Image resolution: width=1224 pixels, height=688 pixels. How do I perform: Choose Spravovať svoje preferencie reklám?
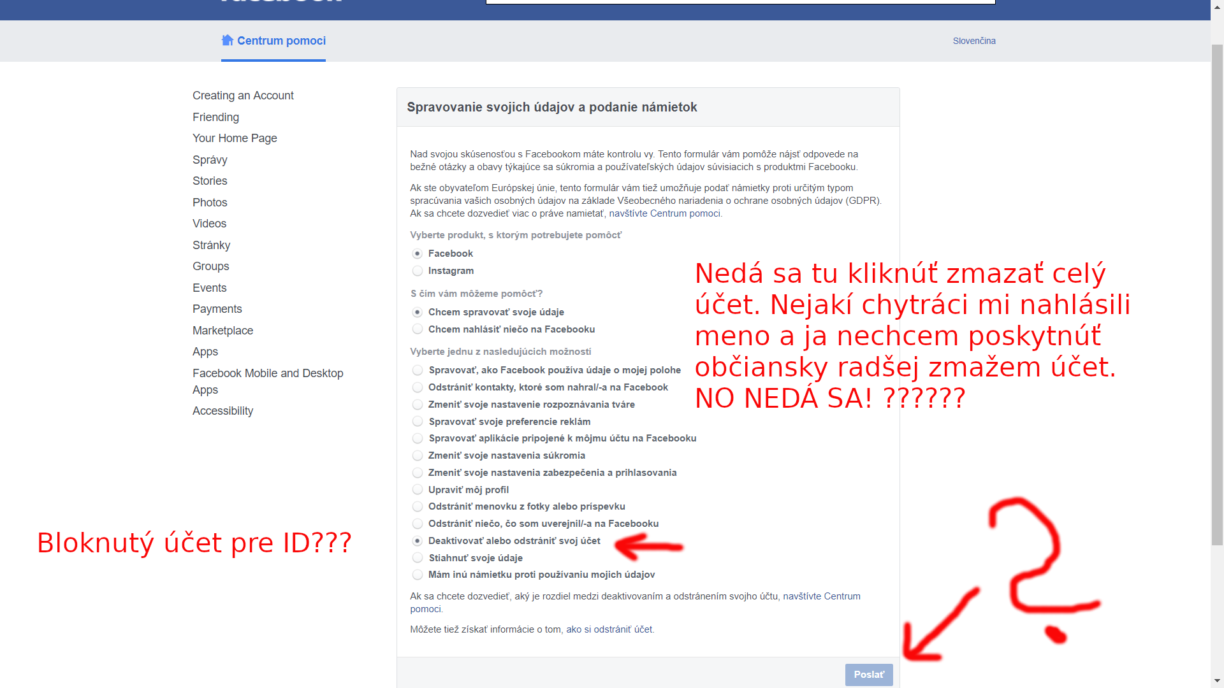418,422
